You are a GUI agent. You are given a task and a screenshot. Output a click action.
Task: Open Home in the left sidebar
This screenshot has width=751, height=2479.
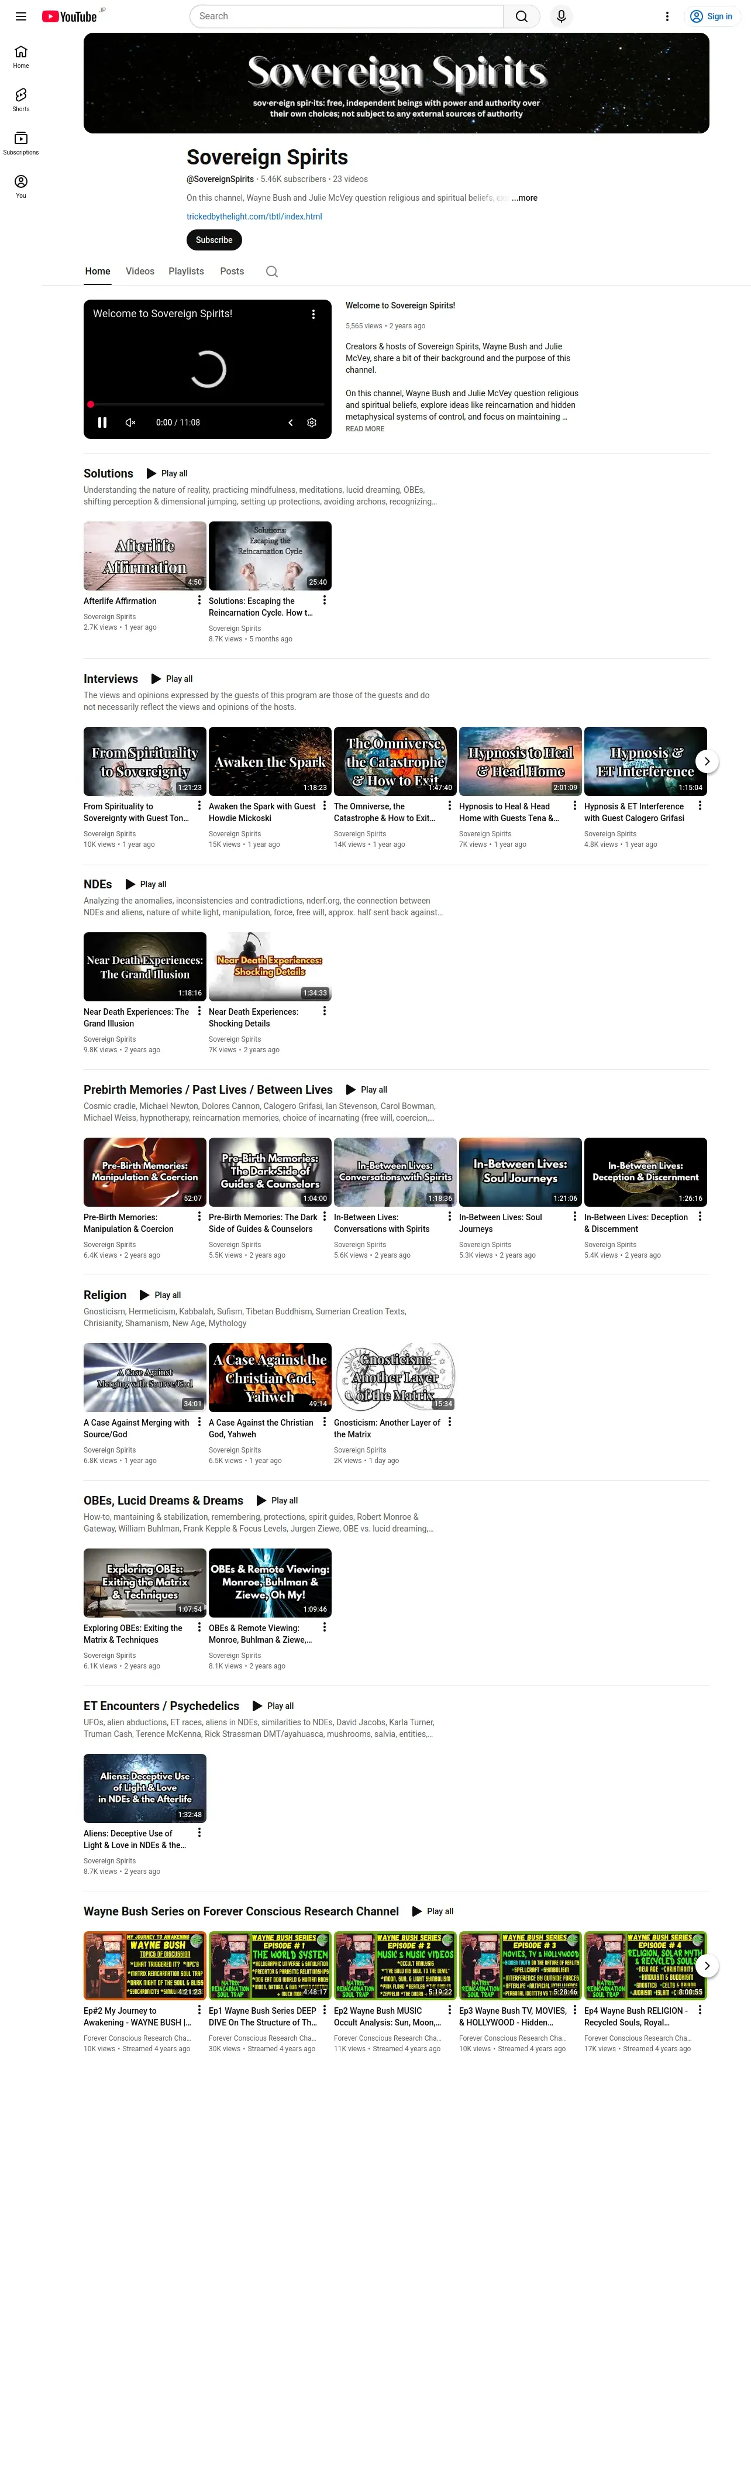tap(20, 57)
